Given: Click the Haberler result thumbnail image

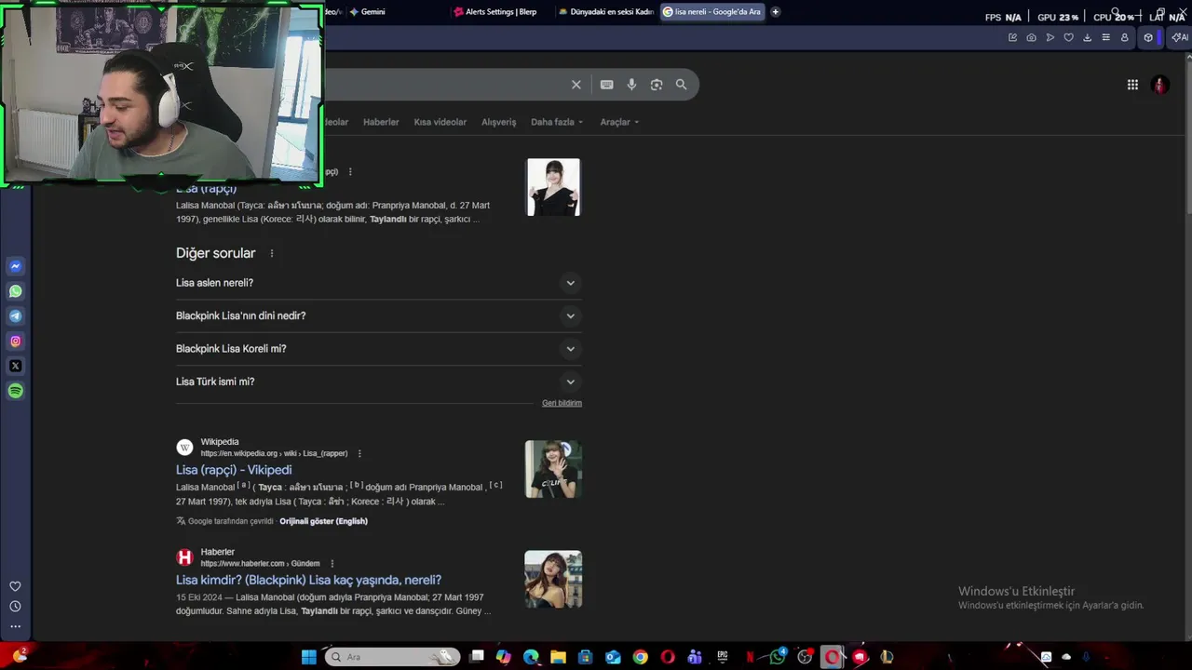Looking at the screenshot, I should tap(553, 579).
